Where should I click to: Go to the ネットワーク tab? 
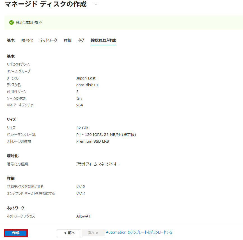48,40
